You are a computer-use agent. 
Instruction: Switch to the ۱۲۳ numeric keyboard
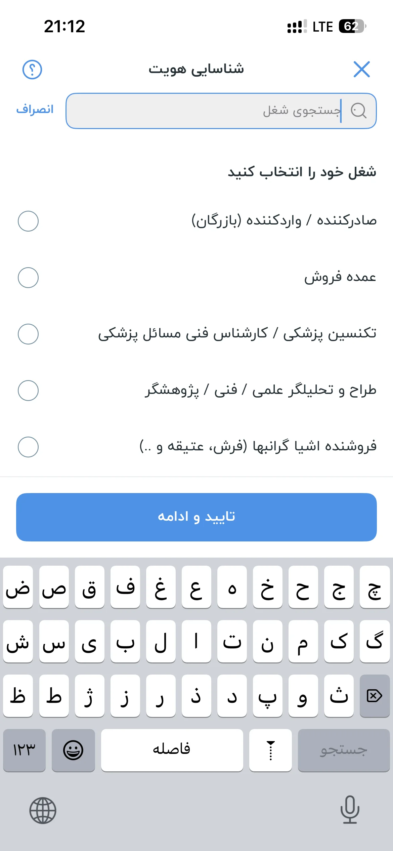24,750
